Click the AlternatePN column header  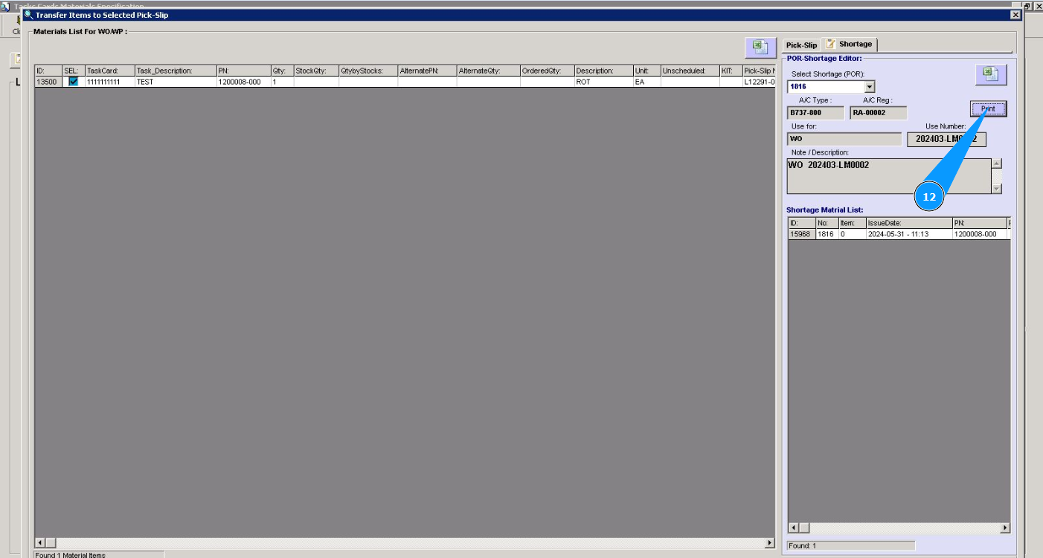[x=427, y=71]
